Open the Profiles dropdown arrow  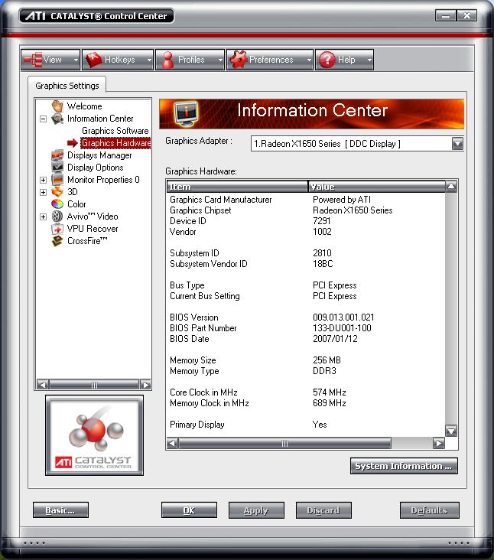click(220, 60)
